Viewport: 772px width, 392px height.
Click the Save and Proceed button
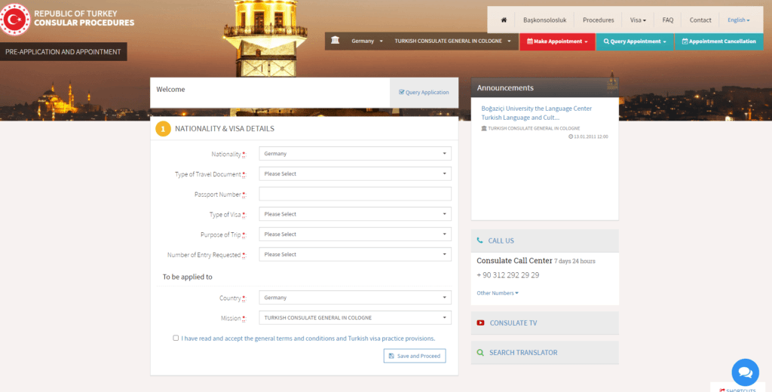[x=414, y=356]
